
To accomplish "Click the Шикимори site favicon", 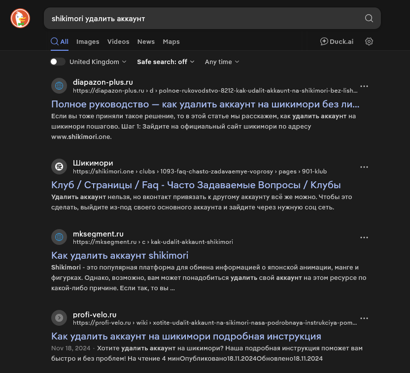I will tap(59, 167).
